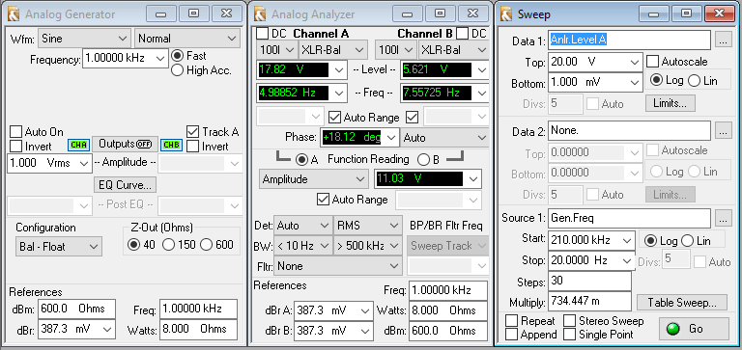Open the Amplitude Vrms units dropdown
The height and width of the screenshot is (350, 742).
(85, 163)
